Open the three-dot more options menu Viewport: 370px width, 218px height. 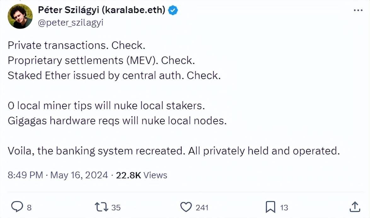pyautogui.click(x=358, y=10)
